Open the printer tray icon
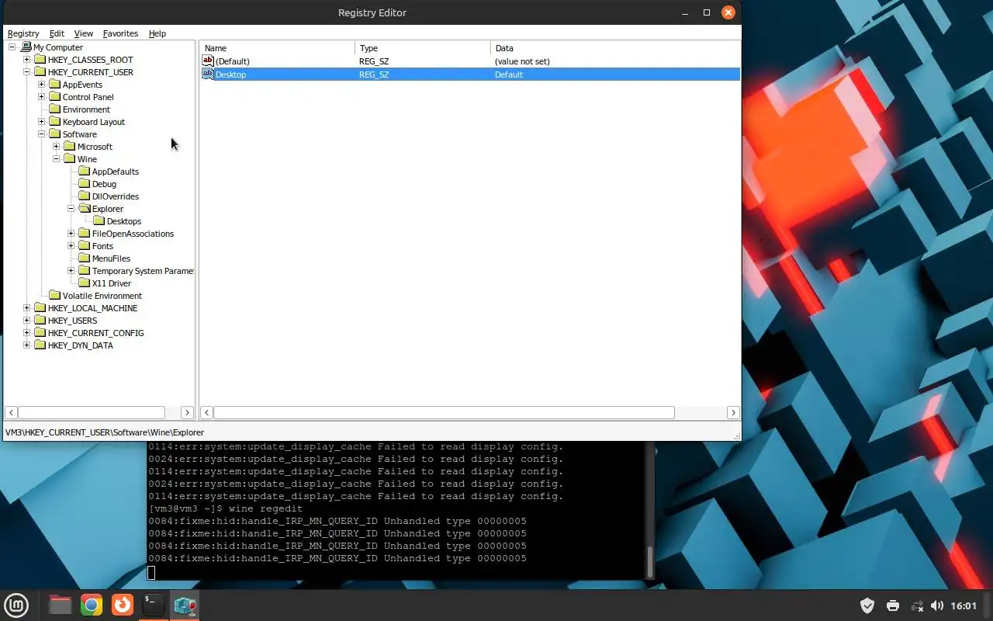The image size is (993, 621). [893, 605]
